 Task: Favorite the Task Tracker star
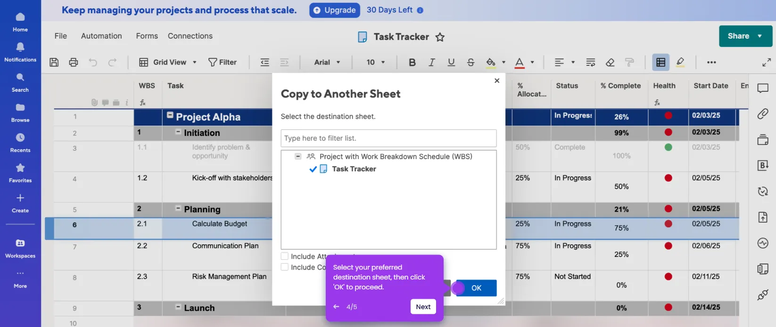click(x=440, y=37)
